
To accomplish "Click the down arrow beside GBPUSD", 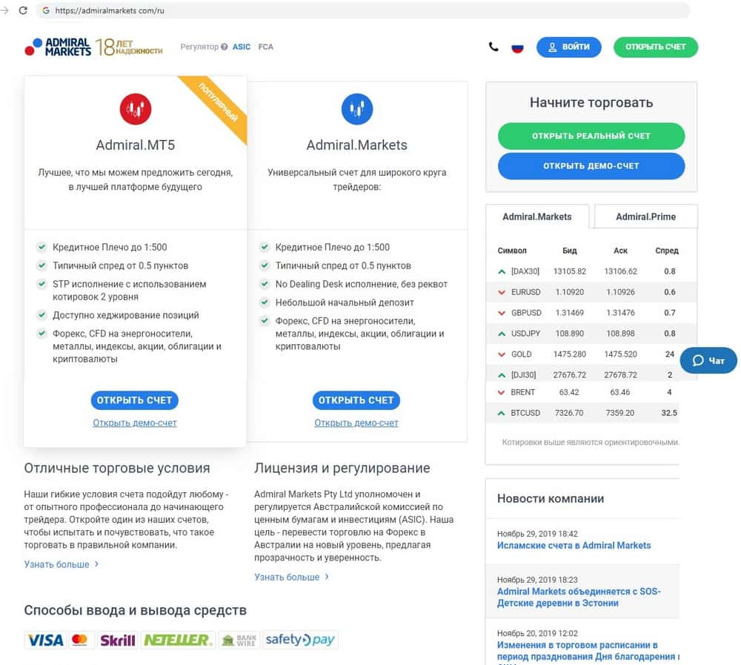I will coord(502,313).
